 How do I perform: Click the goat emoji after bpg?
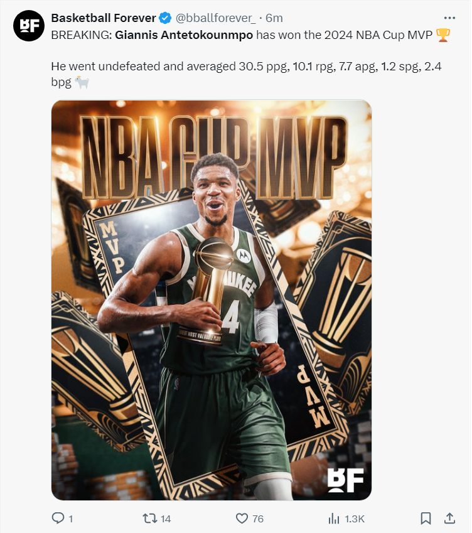82,82
